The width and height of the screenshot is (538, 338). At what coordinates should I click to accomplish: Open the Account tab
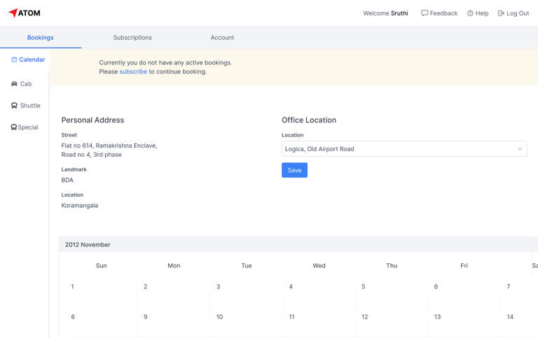(222, 38)
